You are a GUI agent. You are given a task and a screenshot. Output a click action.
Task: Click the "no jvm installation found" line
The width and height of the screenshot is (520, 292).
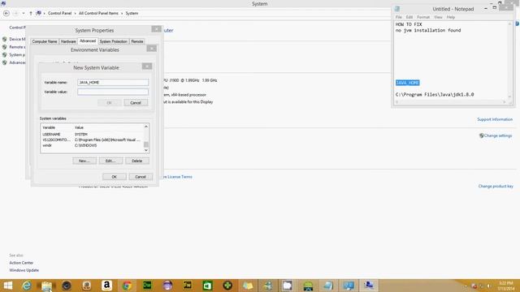tap(428, 31)
